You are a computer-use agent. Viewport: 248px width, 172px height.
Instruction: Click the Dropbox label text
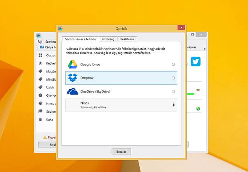tap(87, 78)
